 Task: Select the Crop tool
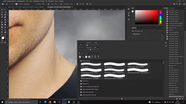[x=2, y=15]
